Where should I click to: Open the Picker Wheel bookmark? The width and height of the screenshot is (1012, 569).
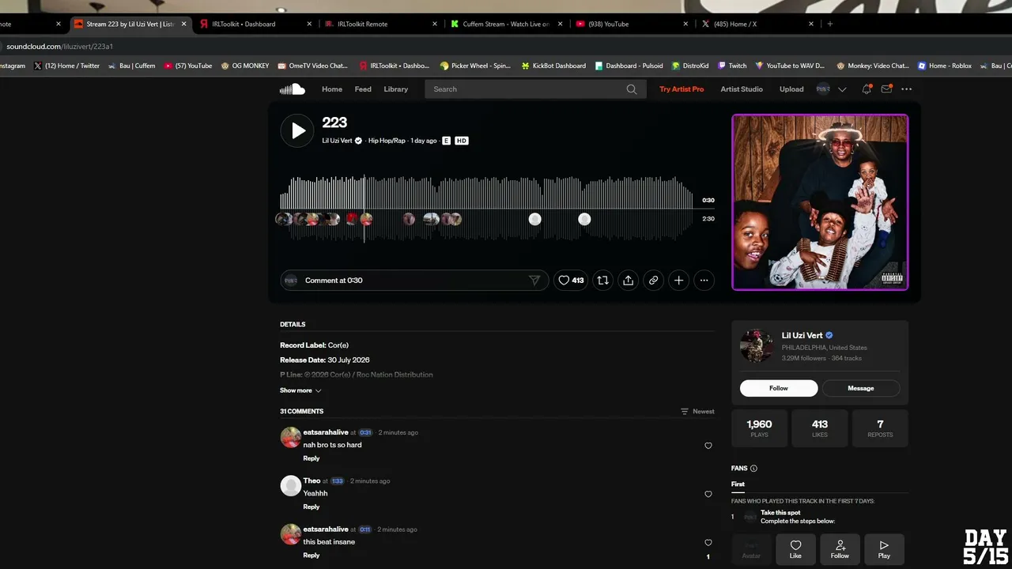[x=475, y=66]
